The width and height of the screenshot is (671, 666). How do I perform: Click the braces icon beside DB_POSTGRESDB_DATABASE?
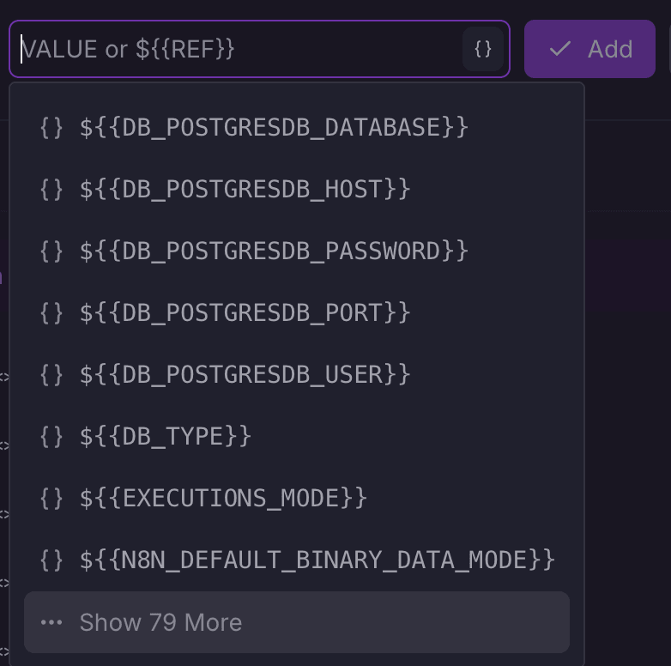pos(51,128)
